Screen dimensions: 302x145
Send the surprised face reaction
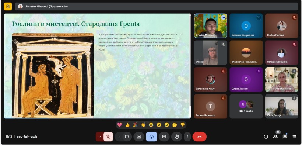point(159,125)
